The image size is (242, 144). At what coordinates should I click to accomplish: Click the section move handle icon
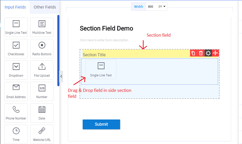215,53
